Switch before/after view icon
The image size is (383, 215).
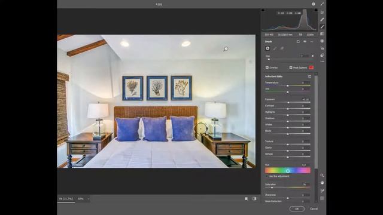(x=254, y=199)
